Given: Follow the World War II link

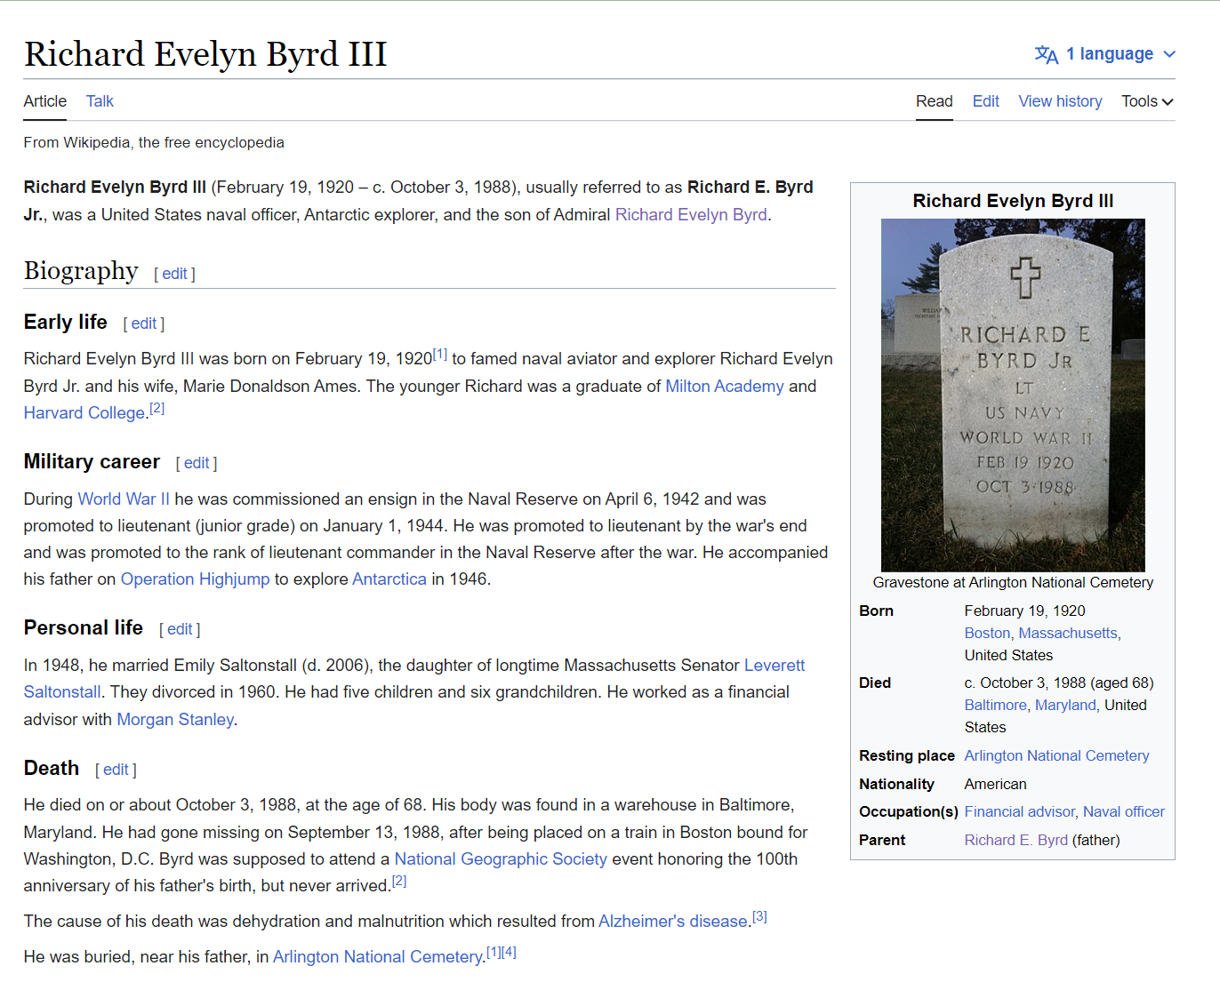Looking at the screenshot, I should pyautogui.click(x=124, y=499).
